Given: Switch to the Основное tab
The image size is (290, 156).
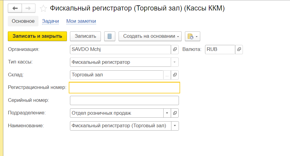Looking at the screenshot, I should point(23,21).
